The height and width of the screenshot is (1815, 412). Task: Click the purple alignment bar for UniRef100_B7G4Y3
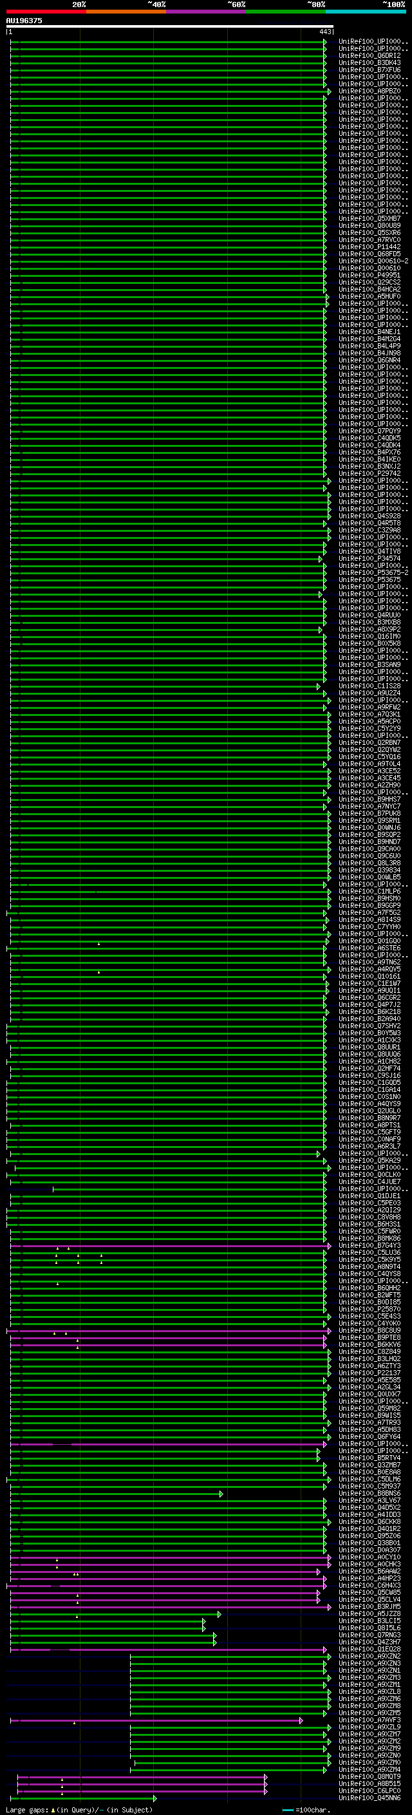tap(171, 1246)
